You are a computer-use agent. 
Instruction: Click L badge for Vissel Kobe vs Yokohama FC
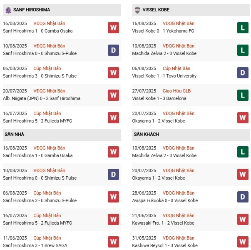point(243,27)
